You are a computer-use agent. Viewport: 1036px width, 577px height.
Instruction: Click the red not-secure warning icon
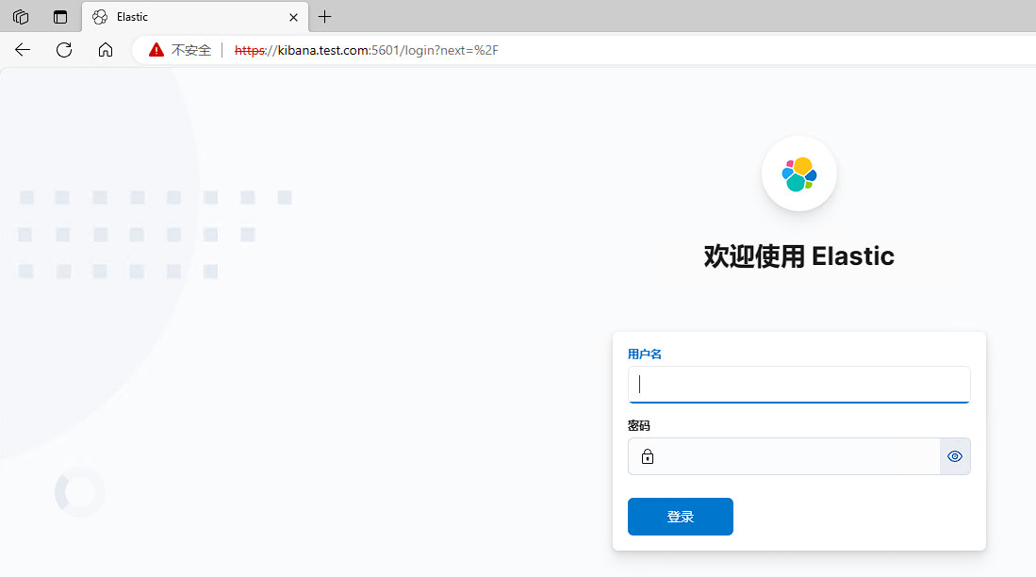pyautogui.click(x=156, y=50)
